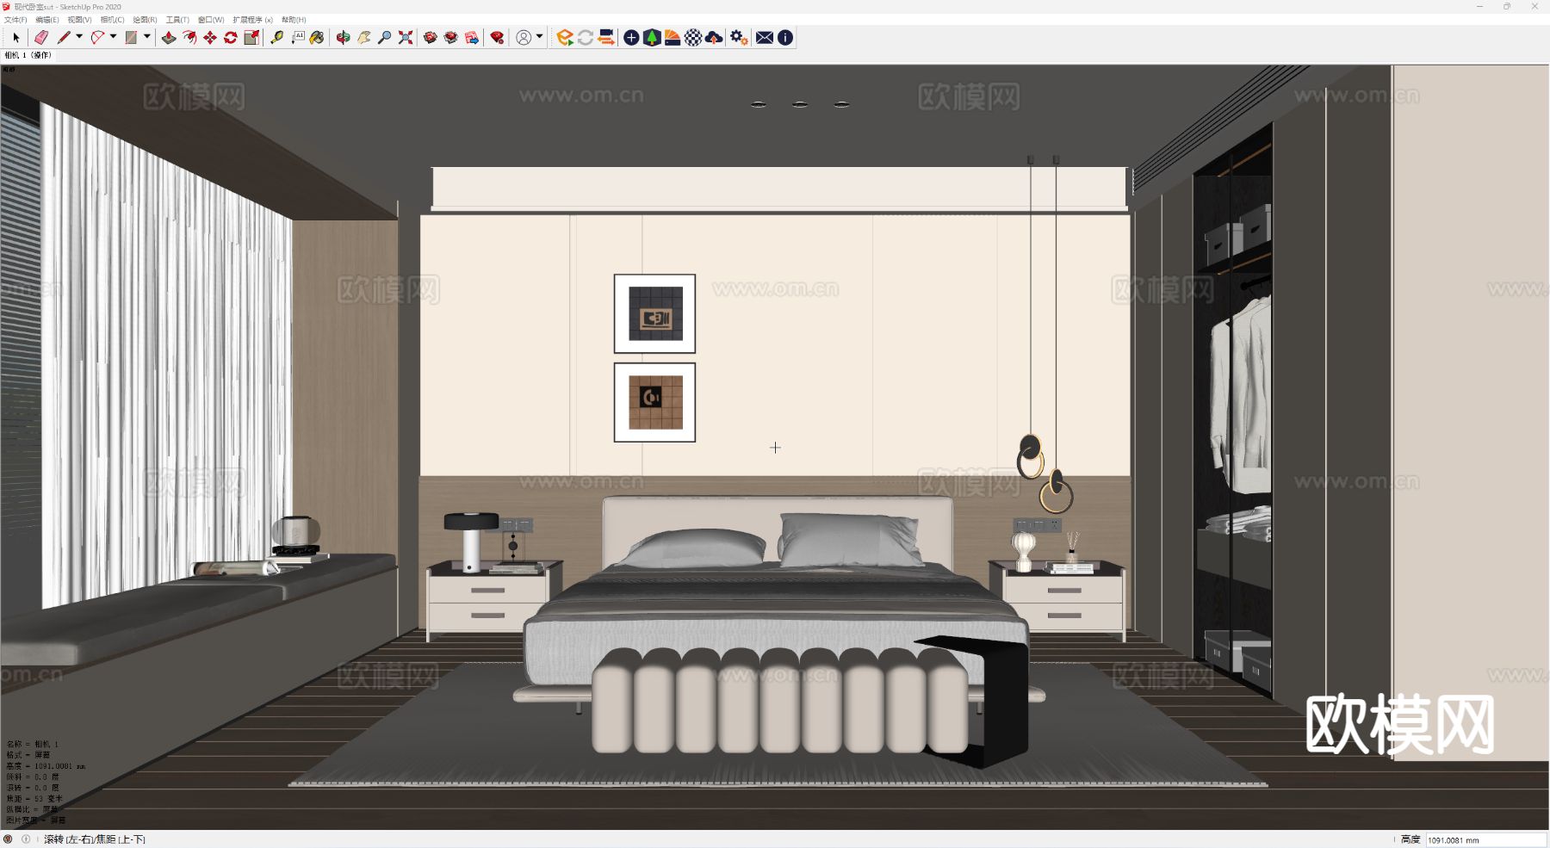
Task: Open the 工具(T) menu
Action: pos(177,20)
